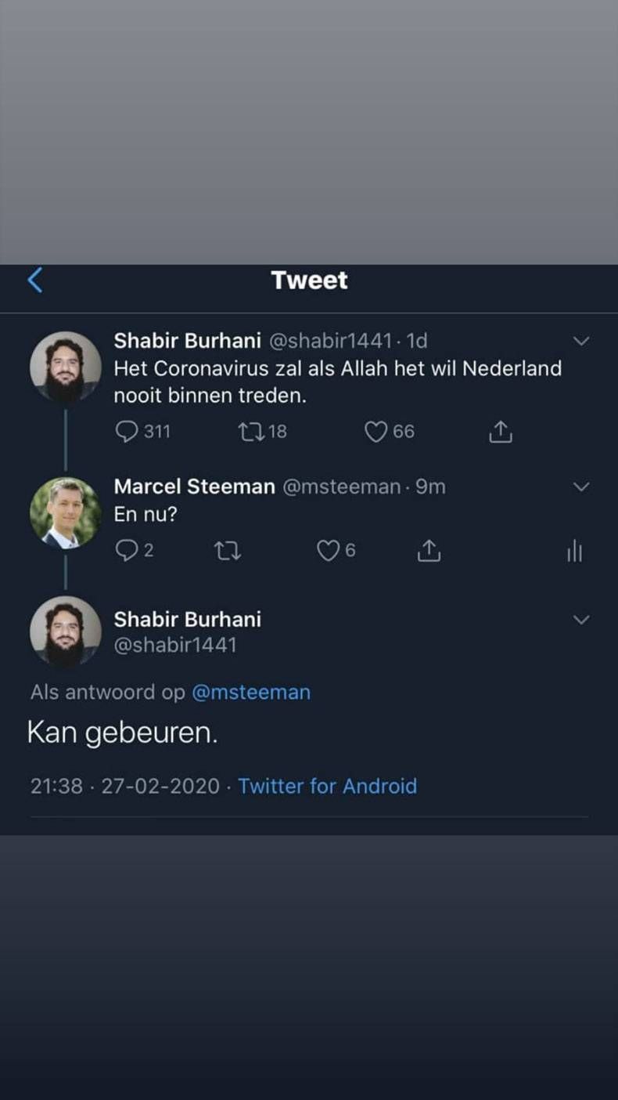Retweet the top tweet with 18 retweets
Viewport: 618px width, 1100px height.
pyautogui.click(x=252, y=431)
